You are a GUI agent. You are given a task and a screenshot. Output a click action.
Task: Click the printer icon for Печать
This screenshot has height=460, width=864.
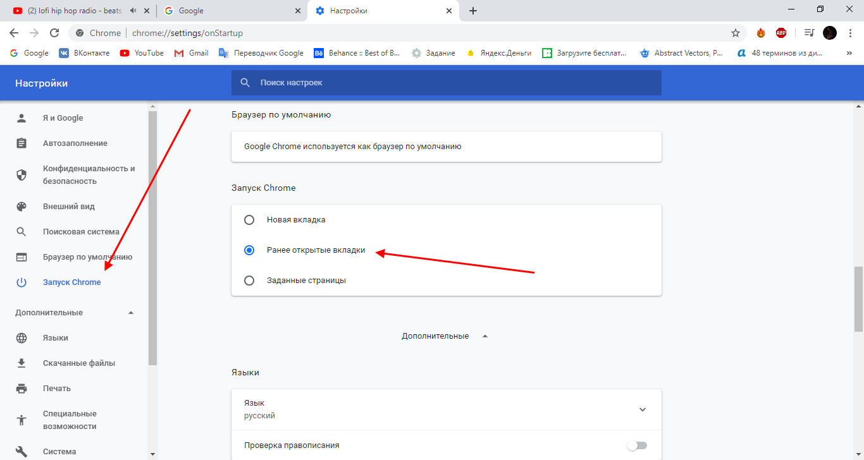[x=22, y=389]
